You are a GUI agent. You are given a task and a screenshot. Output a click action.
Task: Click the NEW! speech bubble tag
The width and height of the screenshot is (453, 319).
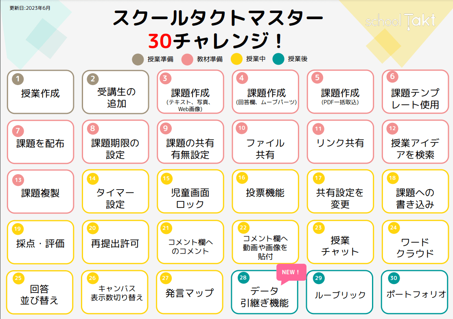(291, 273)
